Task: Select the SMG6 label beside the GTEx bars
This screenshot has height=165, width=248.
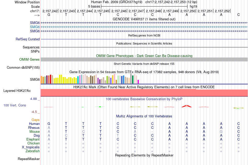Action: click(35, 79)
